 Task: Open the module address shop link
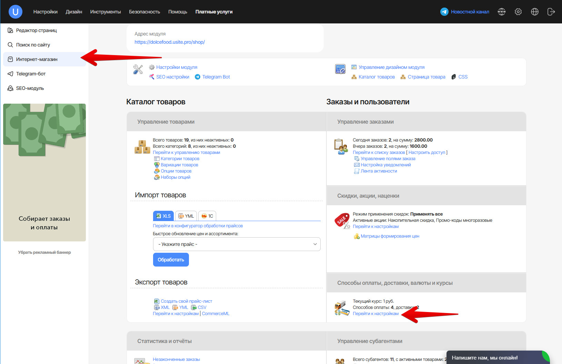tap(170, 42)
